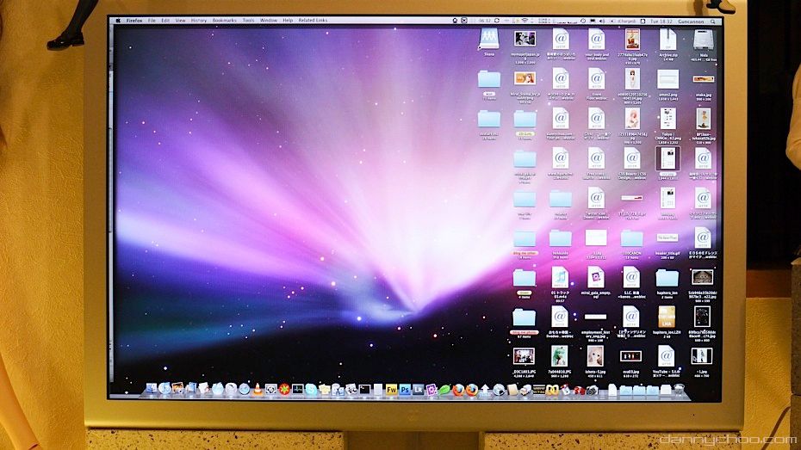Viewport: 801px width, 450px height.
Task: Open the Trash in the dock
Action: pos(680,390)
